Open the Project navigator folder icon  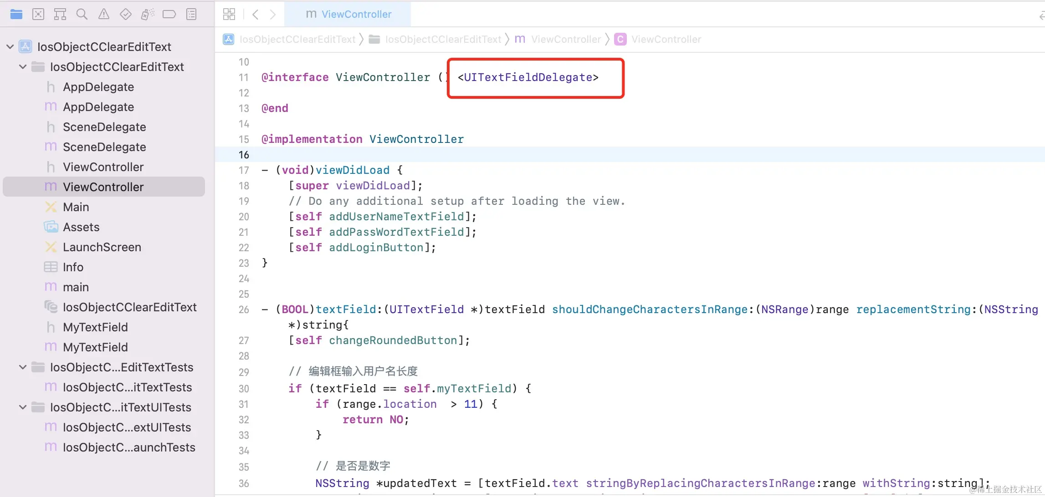pyautogui.click(x=16, y=15)
